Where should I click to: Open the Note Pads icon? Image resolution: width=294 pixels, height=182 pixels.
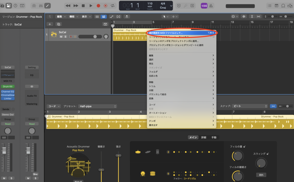(x=276, y=6)
